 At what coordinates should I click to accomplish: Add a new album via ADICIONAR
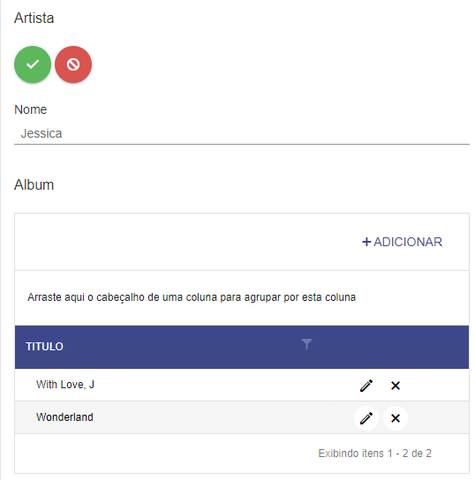402,242
